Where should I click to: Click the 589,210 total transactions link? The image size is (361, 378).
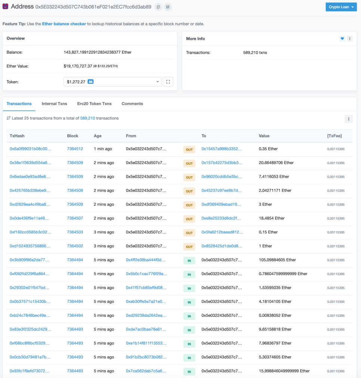[87, 118]
